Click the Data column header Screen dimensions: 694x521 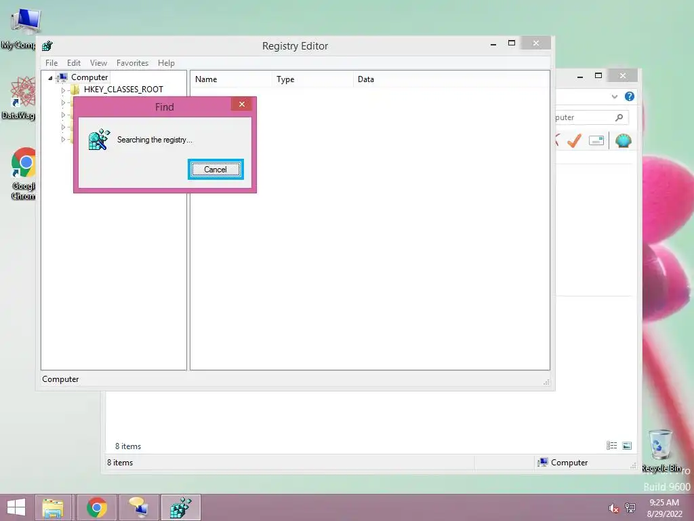[451, 79]
